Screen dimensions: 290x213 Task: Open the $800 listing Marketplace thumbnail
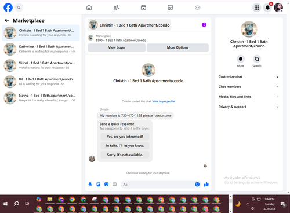[x=90, y=38]
